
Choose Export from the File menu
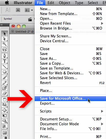coord(70,103)
